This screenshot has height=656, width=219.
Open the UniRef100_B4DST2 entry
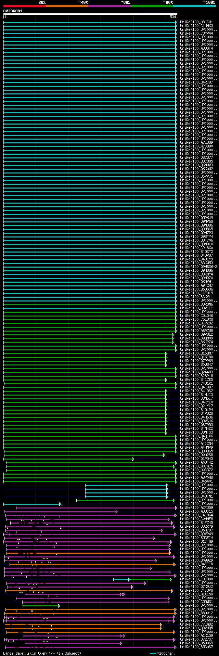point(196,252)
